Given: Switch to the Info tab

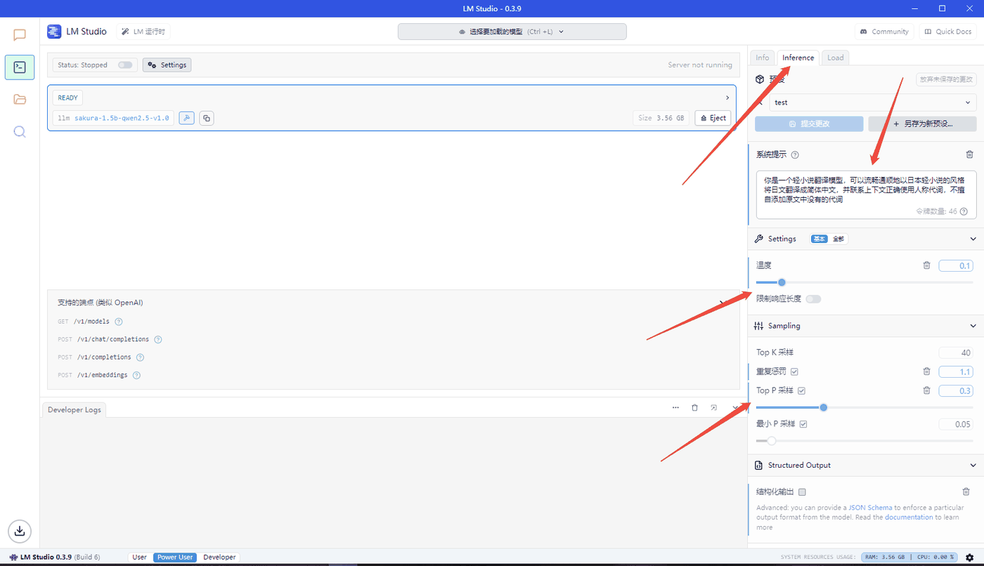Looking at the screenshot, I should click(763, 58).
